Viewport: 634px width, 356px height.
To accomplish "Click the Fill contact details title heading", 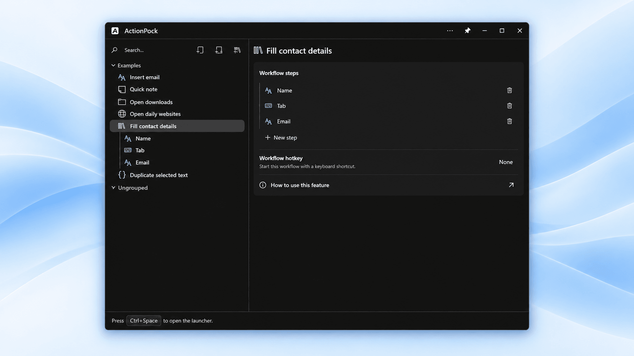I will tap(299, 51).
